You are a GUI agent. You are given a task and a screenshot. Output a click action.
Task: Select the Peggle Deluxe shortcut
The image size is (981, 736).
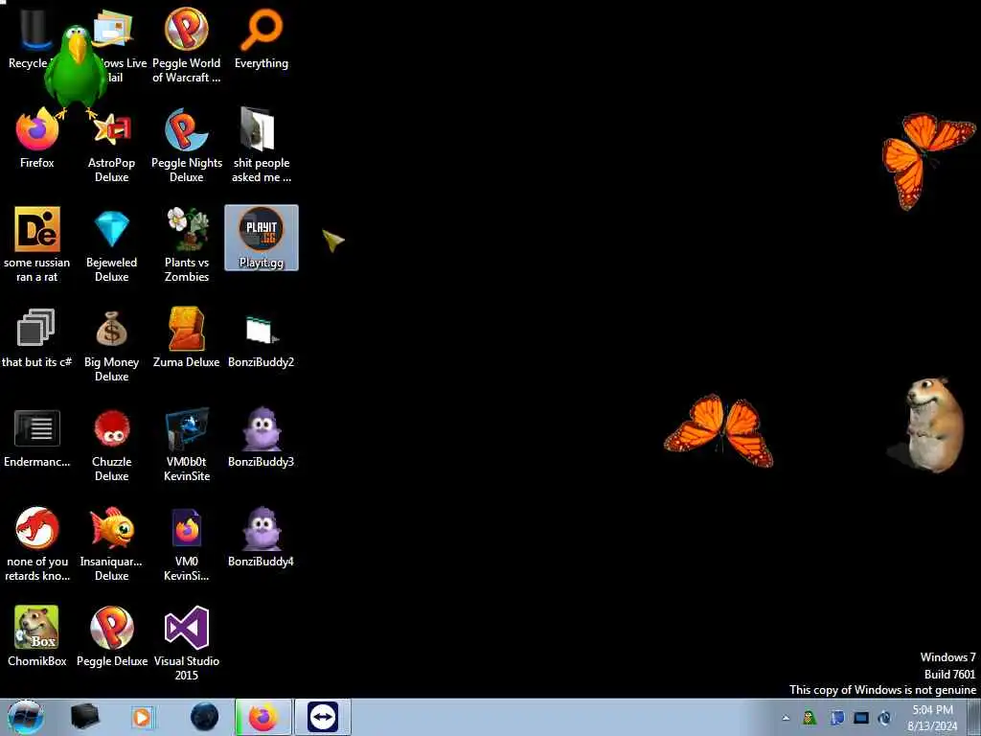pos(111,635)
